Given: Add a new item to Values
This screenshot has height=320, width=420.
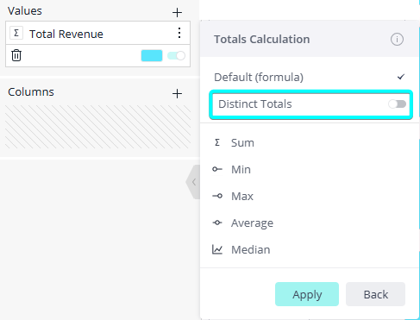Looking at the screenshot, I should [177, 12].
